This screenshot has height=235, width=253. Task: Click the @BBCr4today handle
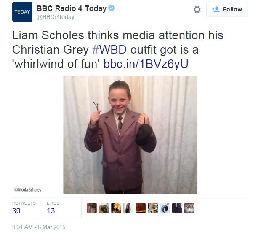pos(56,17)
